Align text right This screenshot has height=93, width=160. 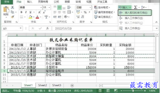(64, 12)
